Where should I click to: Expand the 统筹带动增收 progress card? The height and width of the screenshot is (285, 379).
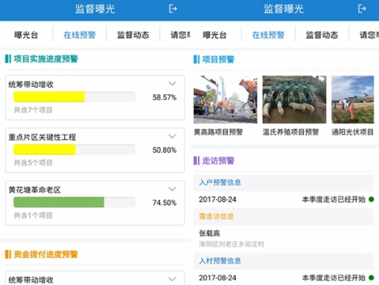click(x=172, y=83)
